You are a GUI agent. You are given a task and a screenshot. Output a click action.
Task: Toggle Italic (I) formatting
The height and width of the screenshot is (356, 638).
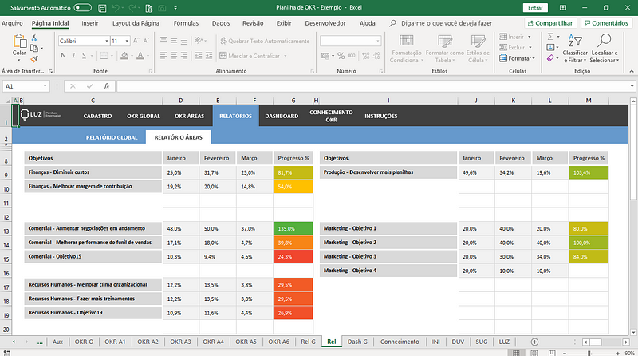point(73,55)
